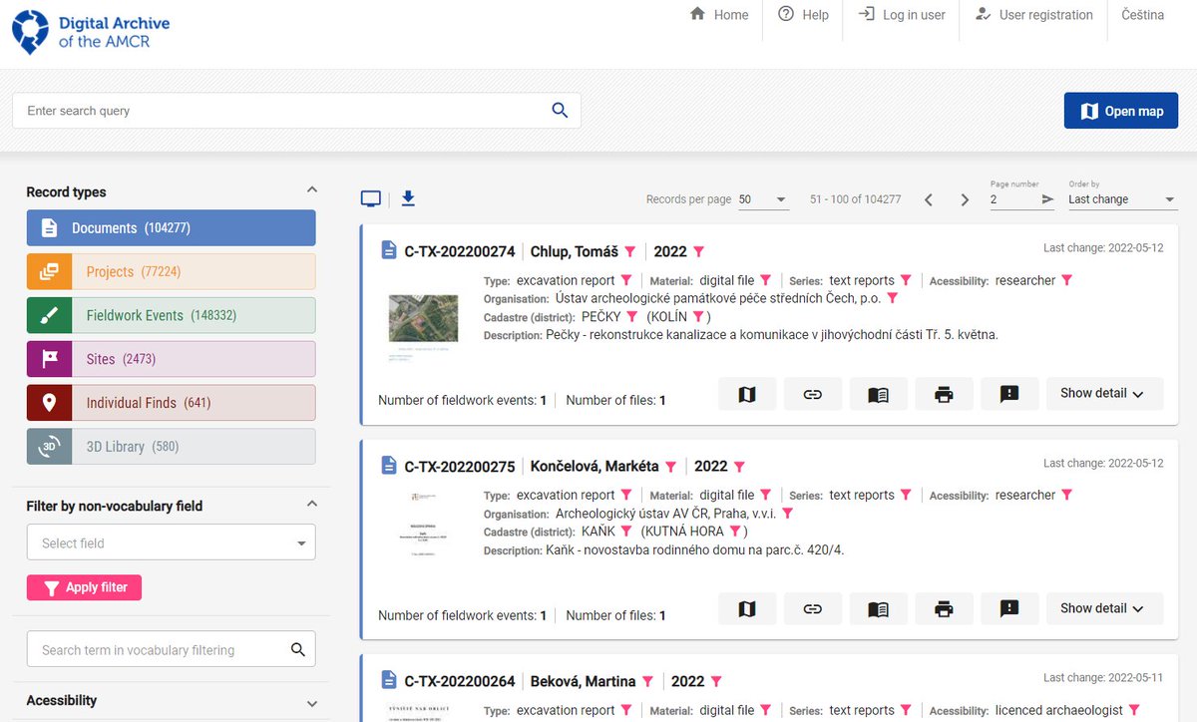Filter by author Chlup, Tomáš
The image size is (1197, 722).
[630, 252]
